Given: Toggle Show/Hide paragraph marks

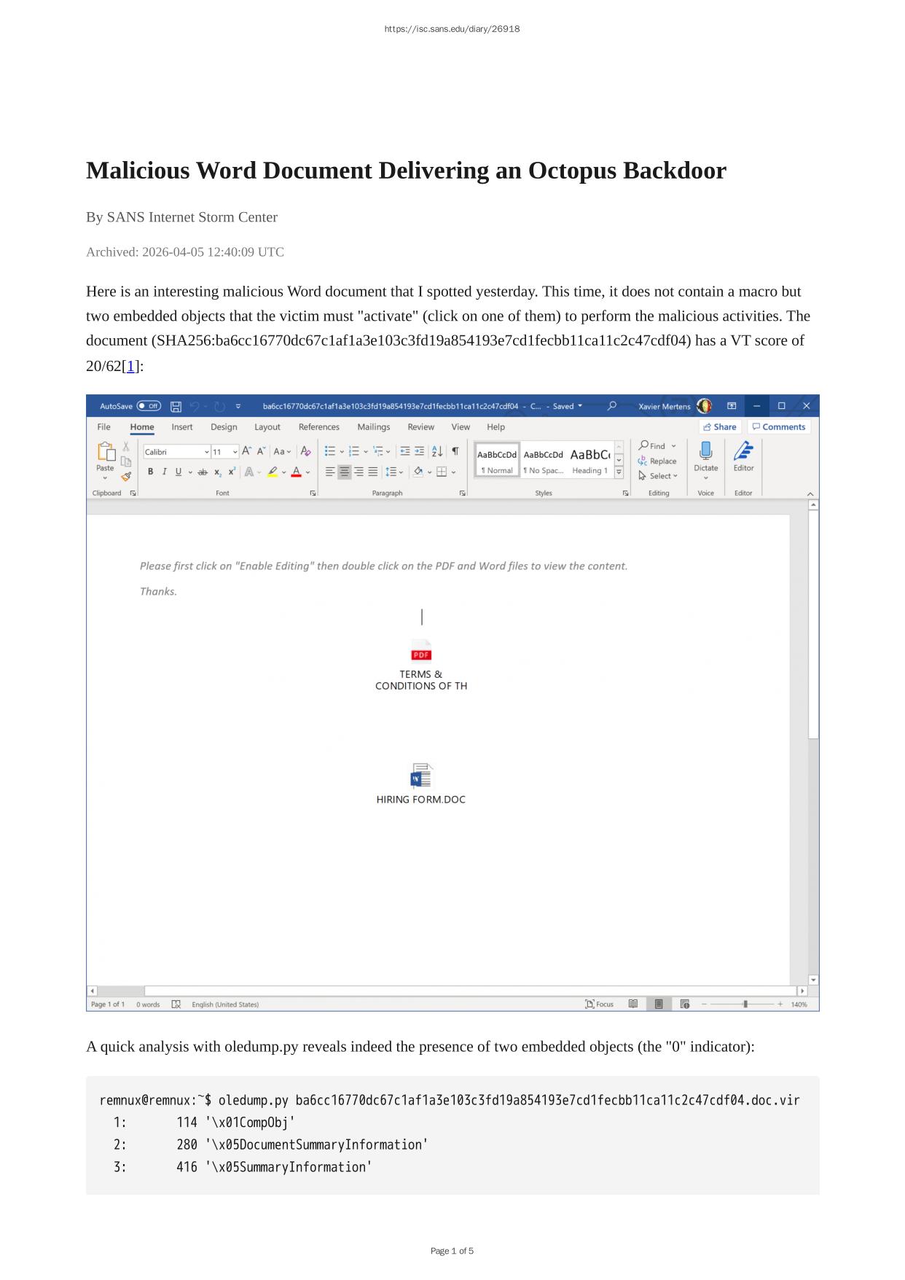Looking at the screenshot, I should point(455,451).
